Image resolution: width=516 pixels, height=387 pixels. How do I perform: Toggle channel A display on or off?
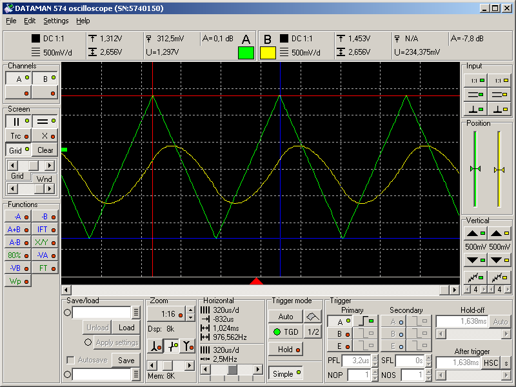pyautogui.click(x=18, y=79)
